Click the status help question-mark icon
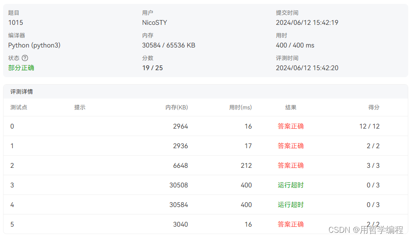Viewport: 410px width, 238px height. [x=25, y=58]
